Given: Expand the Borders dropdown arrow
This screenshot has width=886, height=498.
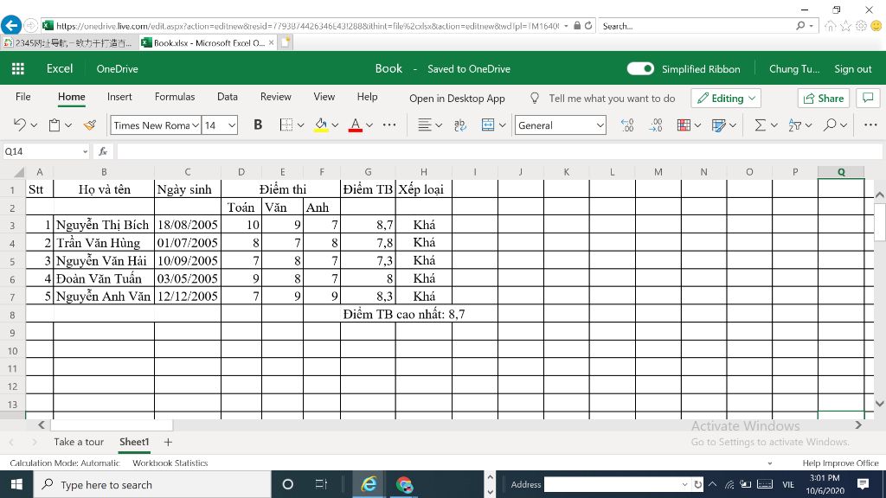Looking at the screenshot, I should 300,124.
